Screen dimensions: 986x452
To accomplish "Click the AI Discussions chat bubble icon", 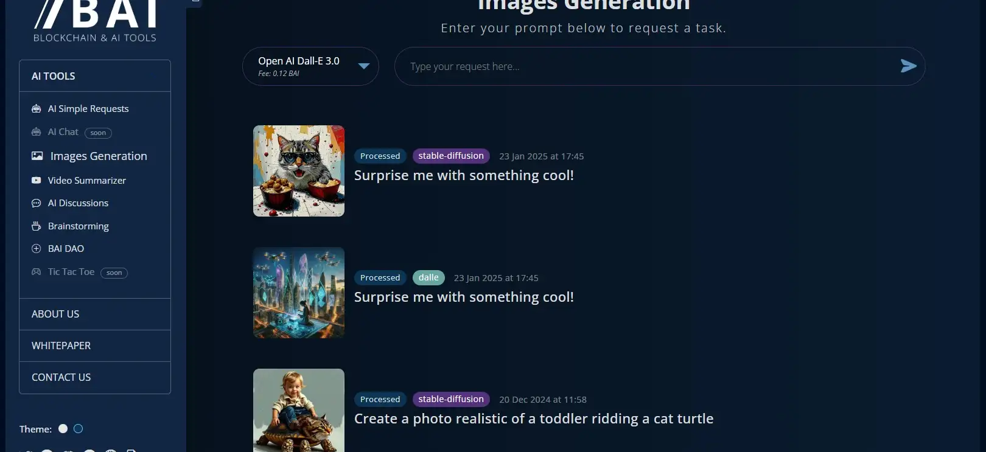I will (x=37, y=203).
